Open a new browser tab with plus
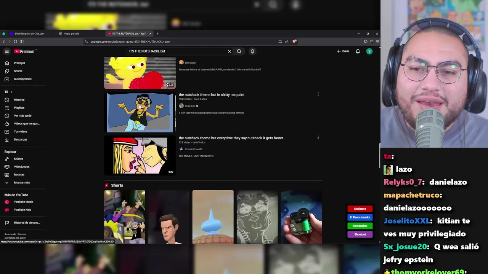 coord(157,33)
